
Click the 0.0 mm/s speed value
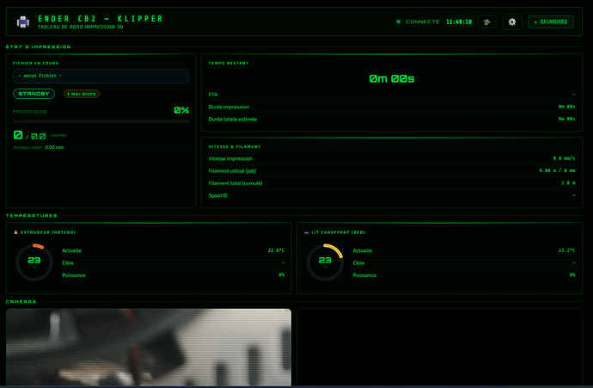pos(564,158)
